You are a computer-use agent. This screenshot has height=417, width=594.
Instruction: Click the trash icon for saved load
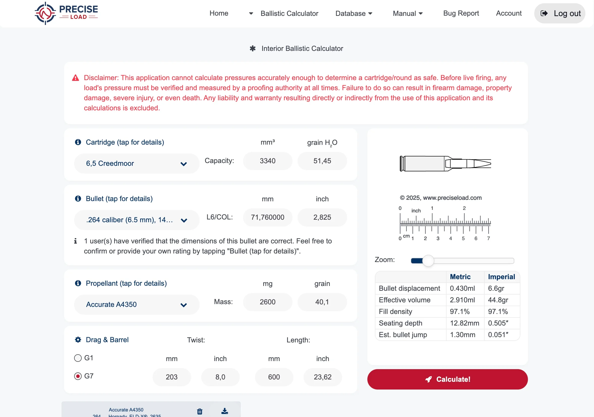click(200, 411)
